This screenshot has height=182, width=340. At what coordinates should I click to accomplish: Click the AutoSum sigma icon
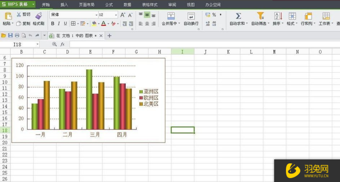point(238,16)
